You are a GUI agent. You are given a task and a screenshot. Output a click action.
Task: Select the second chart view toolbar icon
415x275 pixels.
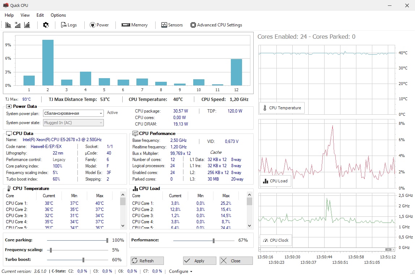pos(17,25)
